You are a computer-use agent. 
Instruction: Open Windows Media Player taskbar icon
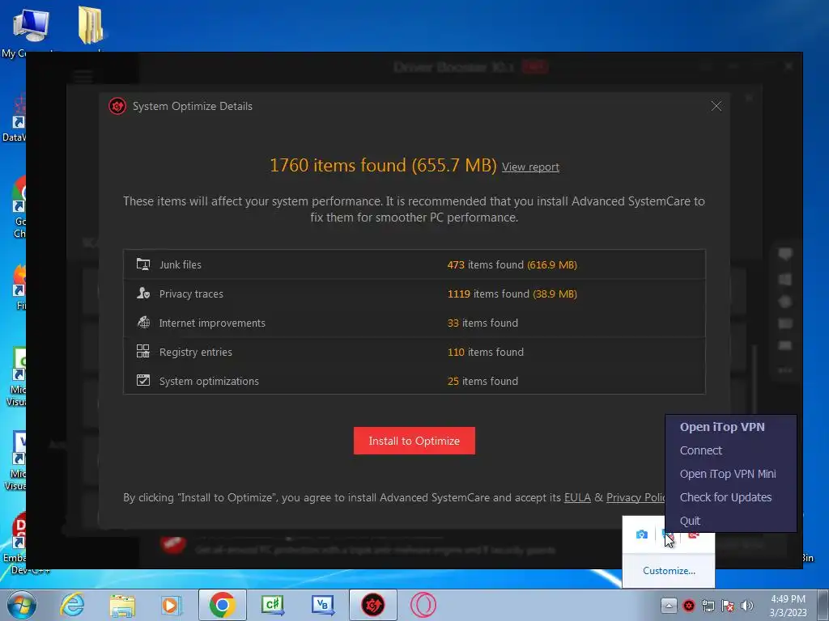[x=172, y=605]
